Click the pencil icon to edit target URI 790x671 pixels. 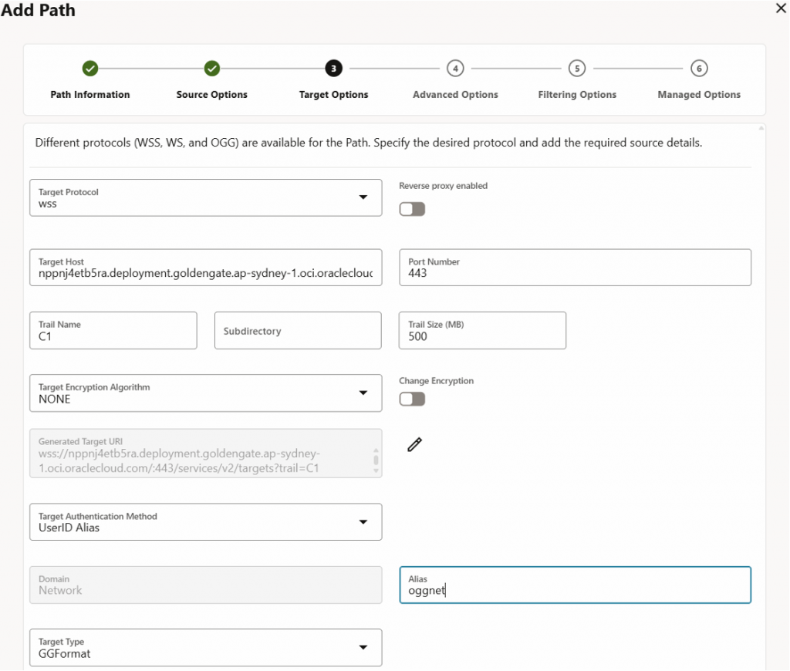(414, 444)
